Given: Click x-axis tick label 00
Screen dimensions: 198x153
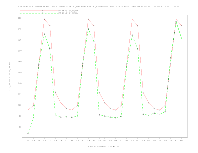Looking at the screenshot, I should click(28, 140).
